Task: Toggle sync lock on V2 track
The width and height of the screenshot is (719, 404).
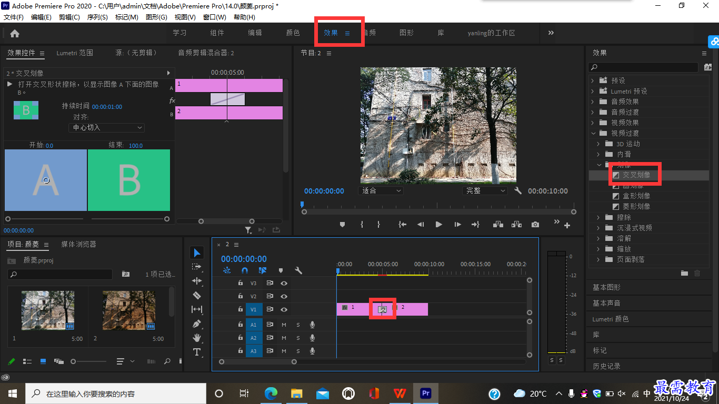Action: pos(269,297)
